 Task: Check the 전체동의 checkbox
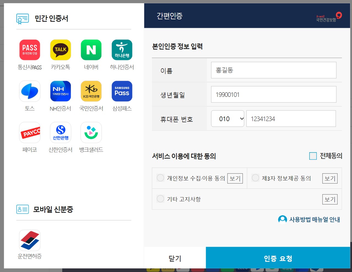(x=313, y=156)
